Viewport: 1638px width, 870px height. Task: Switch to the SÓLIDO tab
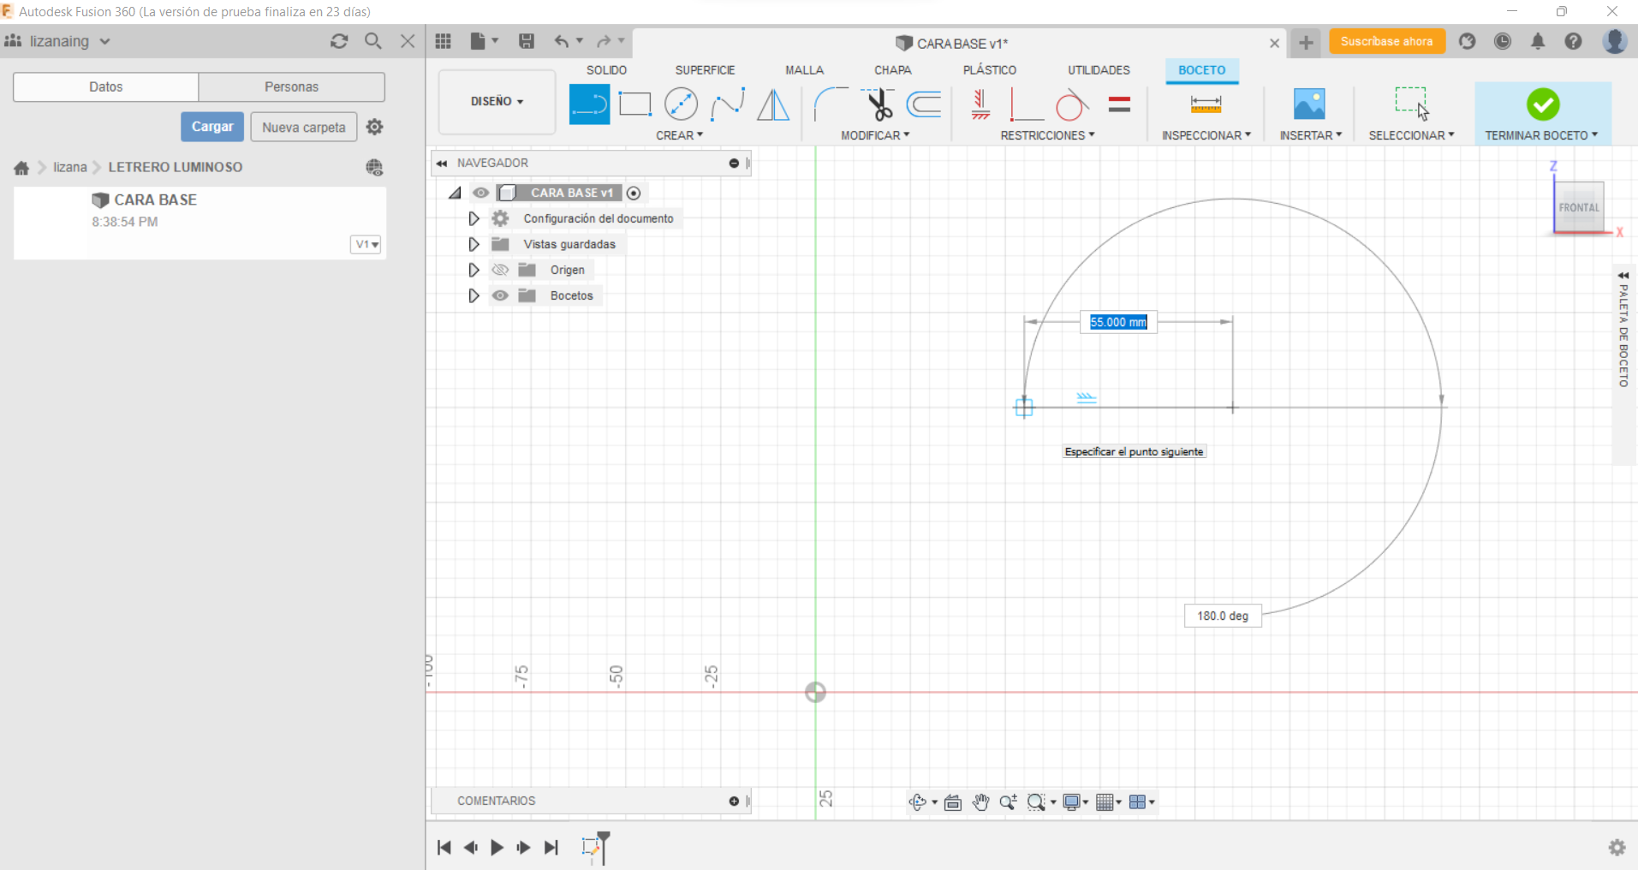[606, 70]
